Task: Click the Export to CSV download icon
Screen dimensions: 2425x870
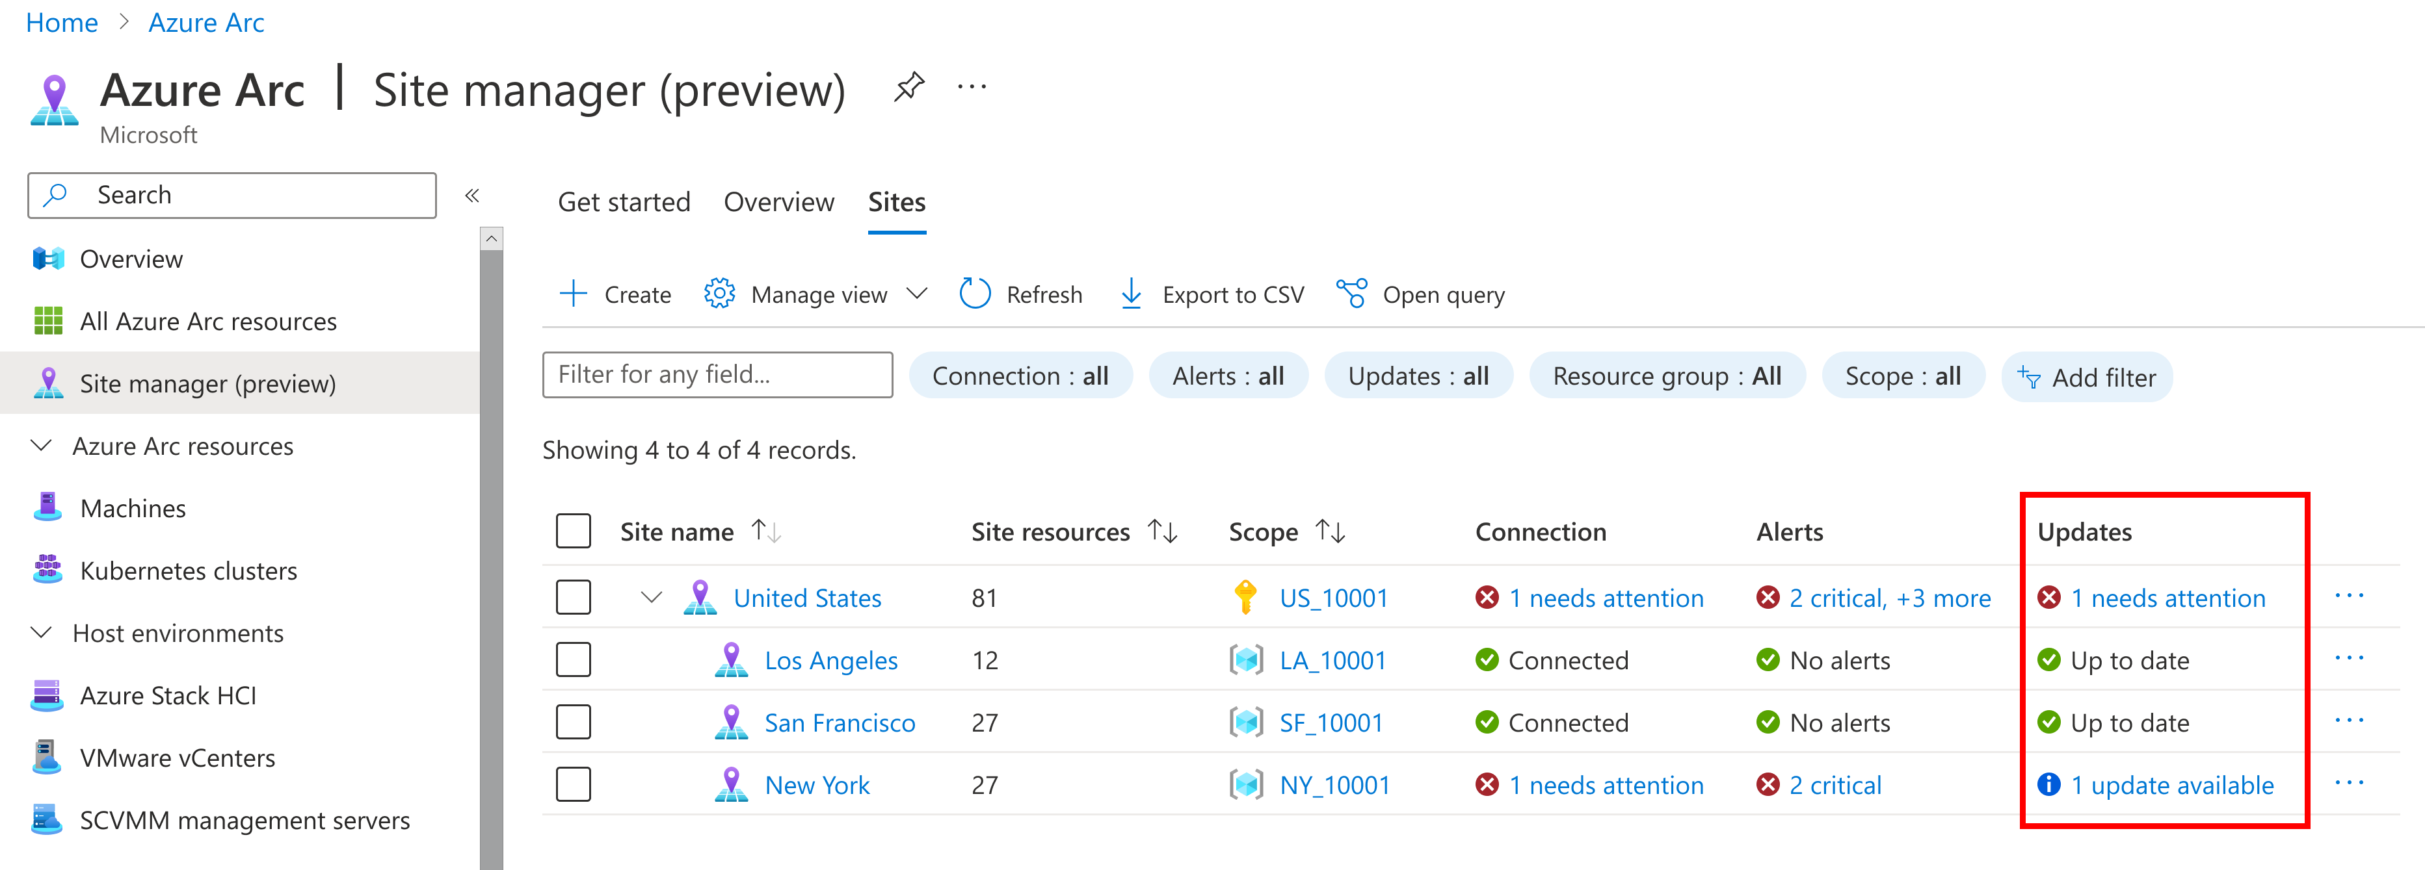Action: (x=1131, y=294)
